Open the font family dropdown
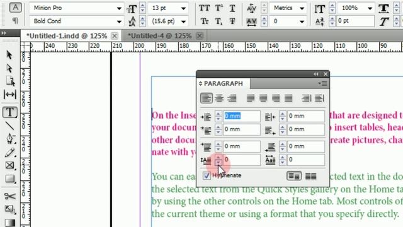The height and width of the screenshot is (227, 403). point(119,8)
